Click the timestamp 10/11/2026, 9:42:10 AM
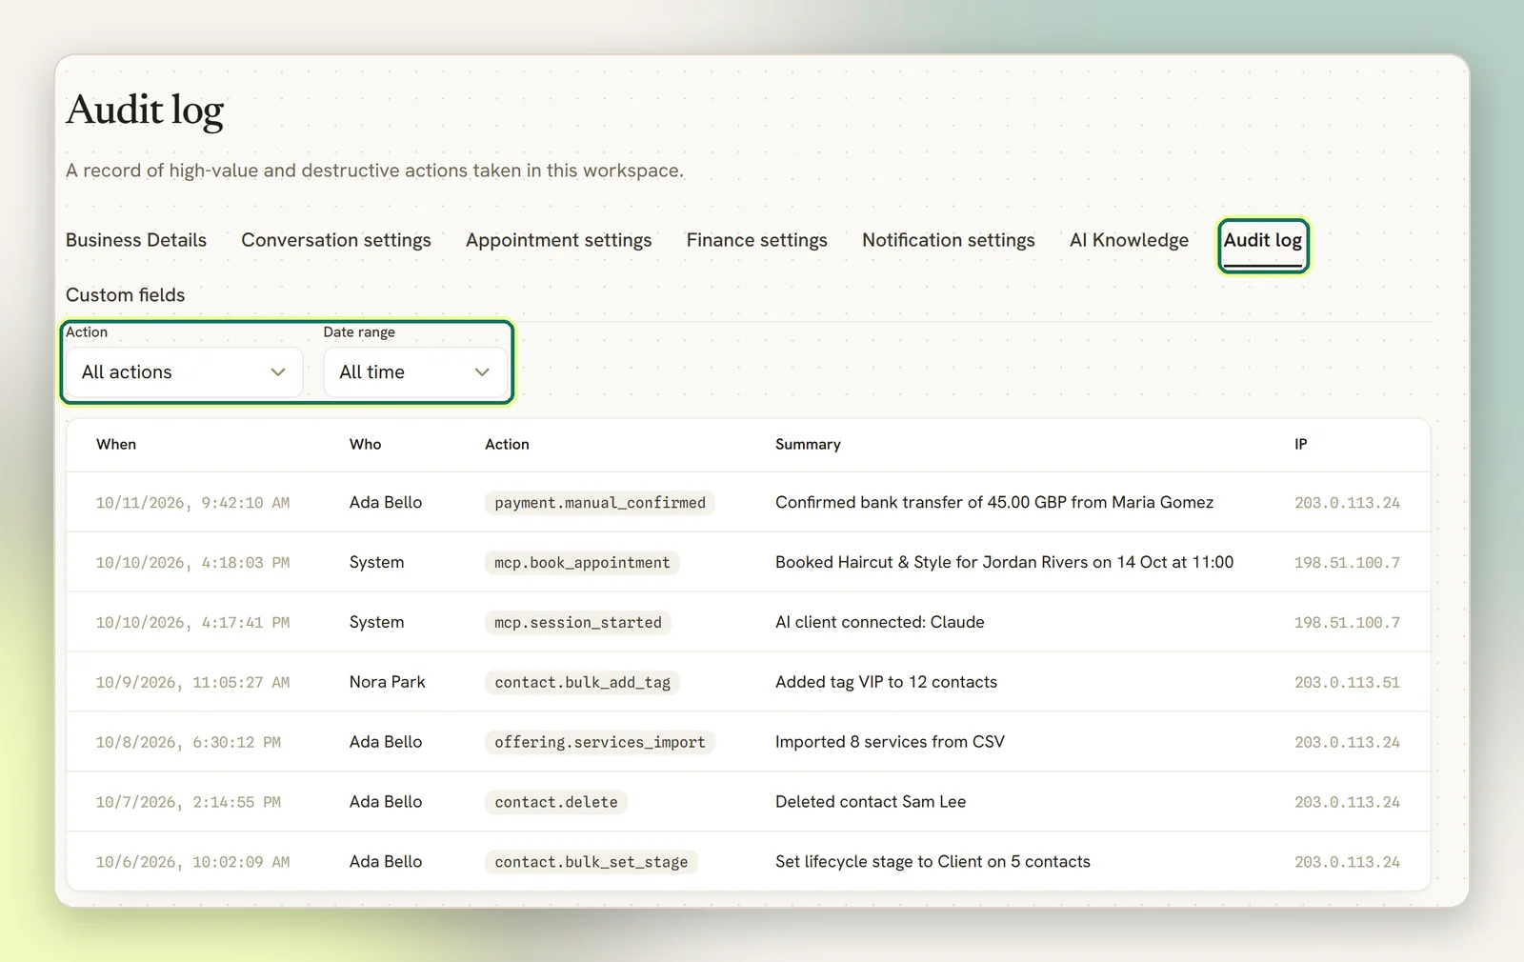Screen dimensions: 1524x962 [192, 503]
